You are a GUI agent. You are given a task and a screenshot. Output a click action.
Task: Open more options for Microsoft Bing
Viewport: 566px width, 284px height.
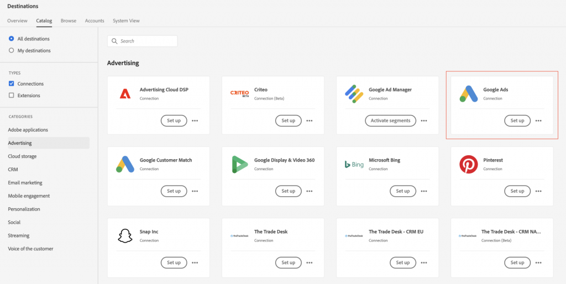tap(424, 191)
